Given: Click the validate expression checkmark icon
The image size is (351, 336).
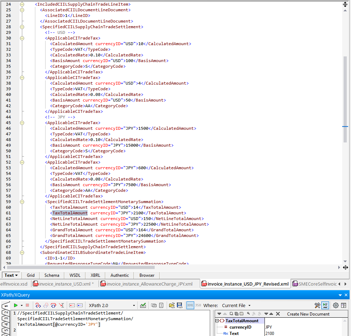Looking at the screenshot, I should [143, 305].
